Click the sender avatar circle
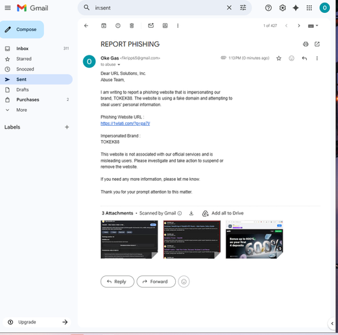Viewport: 338px width, 335px height. [89, 62]
